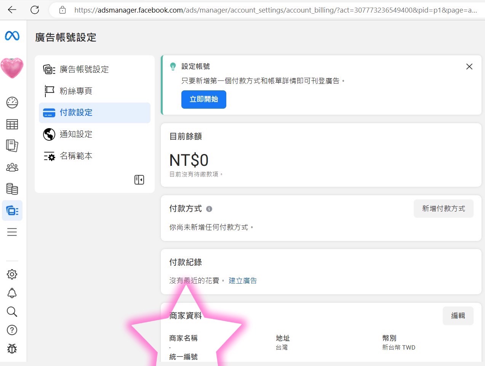Click the report a bug icon
This screenshot has height=366, width=485.
pyautogui.click(x=12, y=348)
